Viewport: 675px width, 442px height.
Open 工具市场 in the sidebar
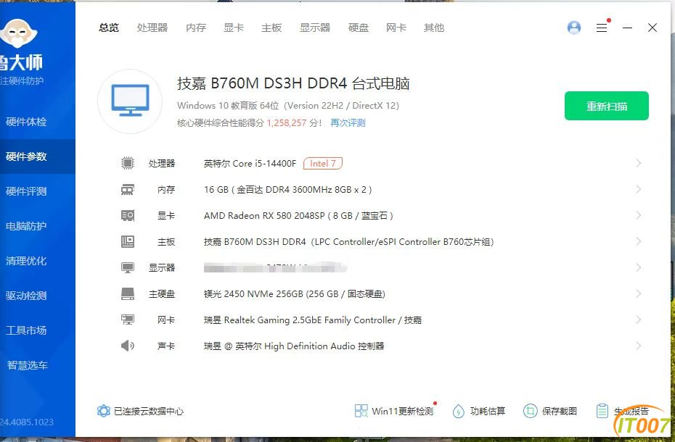[x=26, y=330]
